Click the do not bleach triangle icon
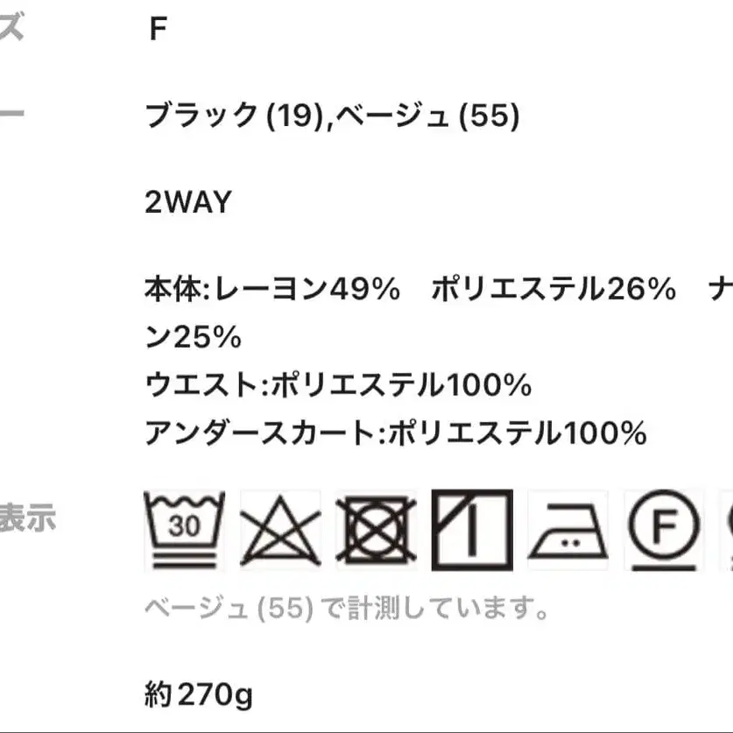Screen dimensions: 733x733 (x=279, y=531)
